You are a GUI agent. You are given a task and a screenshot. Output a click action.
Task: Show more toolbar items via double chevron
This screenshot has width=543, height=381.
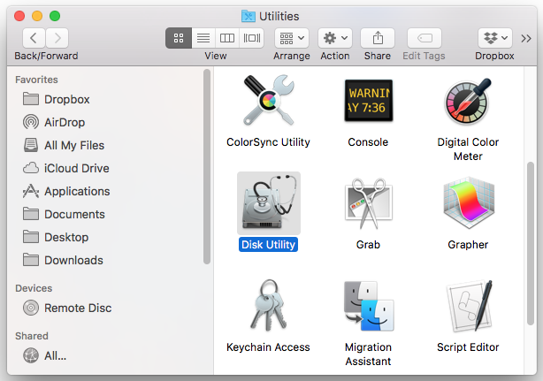526,38
